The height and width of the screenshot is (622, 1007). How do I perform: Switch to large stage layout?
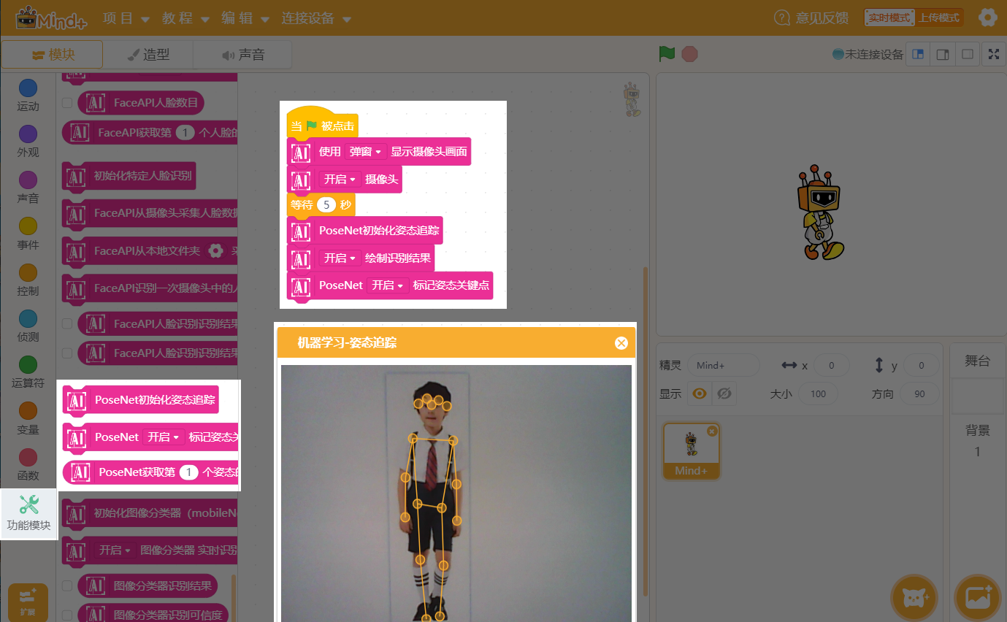tap(943, 54)
